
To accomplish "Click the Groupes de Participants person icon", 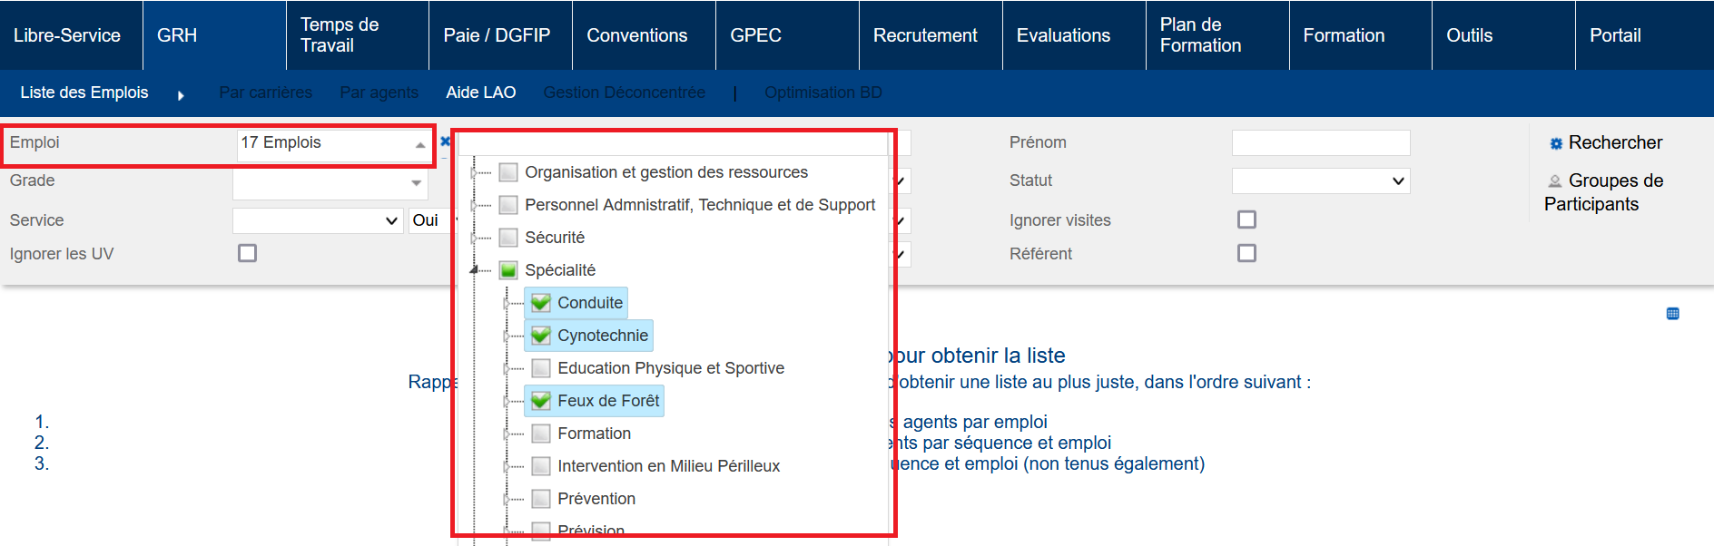I will pyautogui.click(x=1555, y=181).
